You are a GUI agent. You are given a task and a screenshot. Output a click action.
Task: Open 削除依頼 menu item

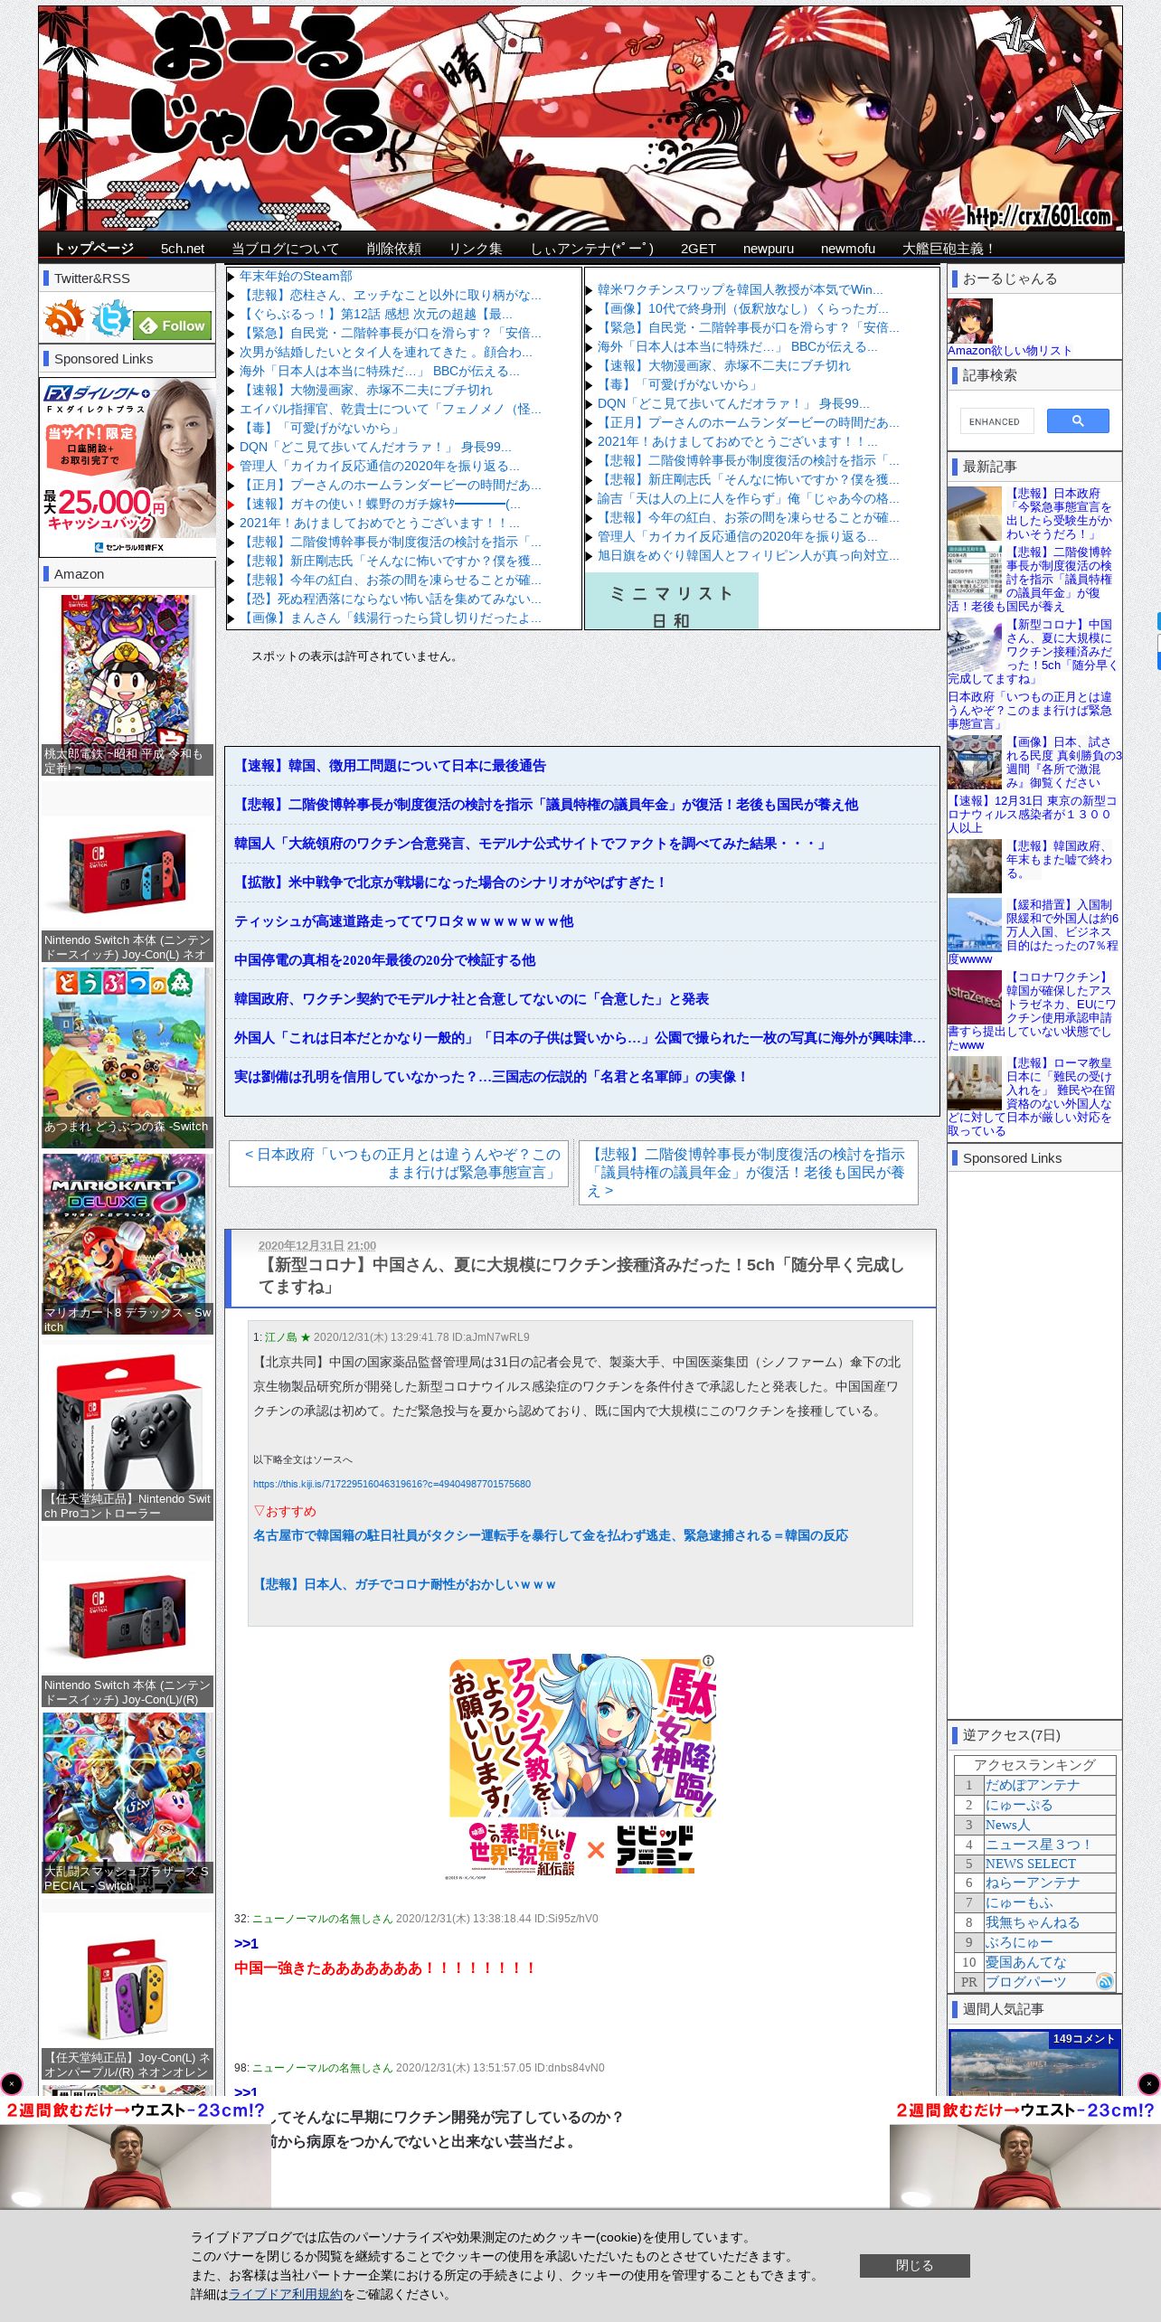[x=394, y=248]
